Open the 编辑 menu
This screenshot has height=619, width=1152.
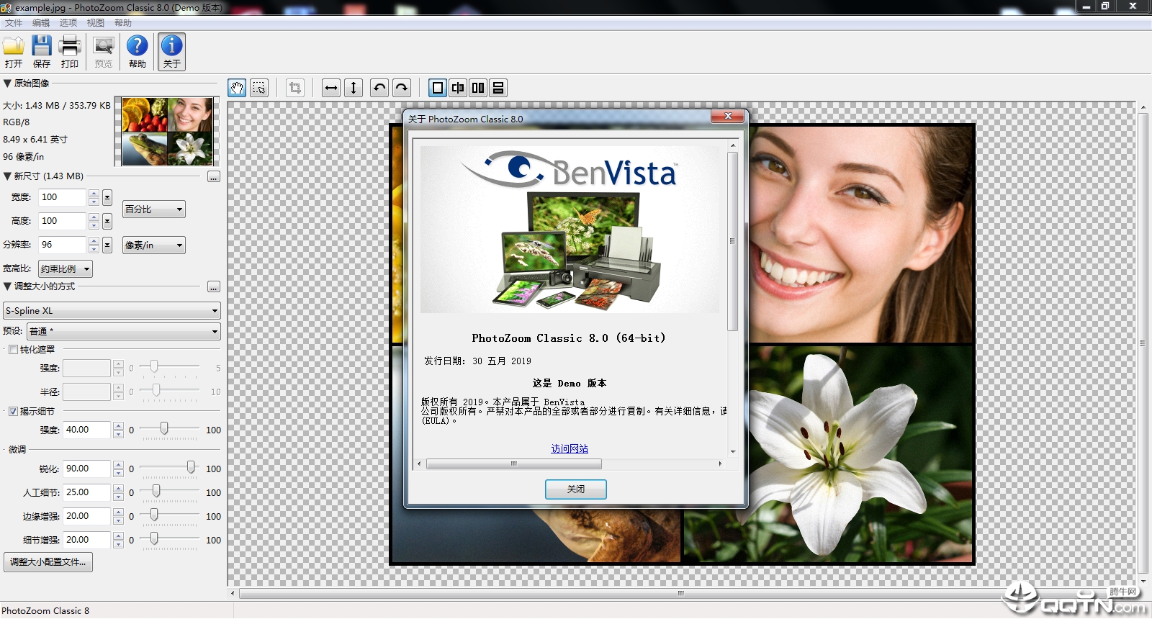point(41,23)
